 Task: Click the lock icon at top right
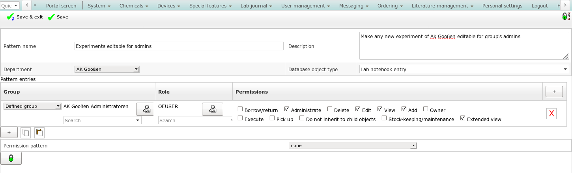pyautogui.click(x=566, y=17)
